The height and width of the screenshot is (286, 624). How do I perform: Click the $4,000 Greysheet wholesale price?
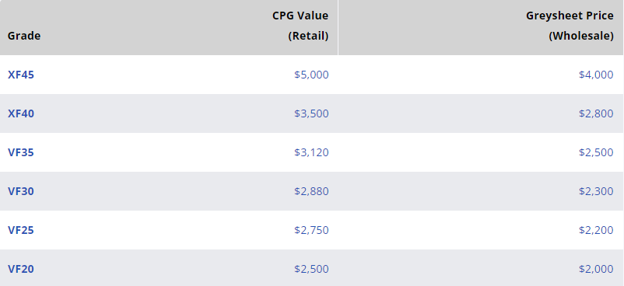(596, 75)
